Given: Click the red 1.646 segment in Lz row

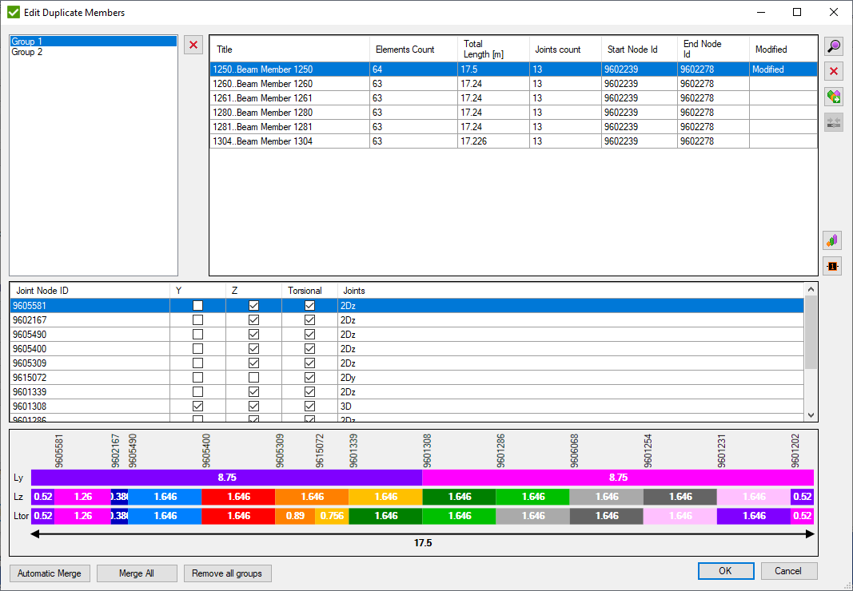Looking at the screenshot, I should click(238, 497).
